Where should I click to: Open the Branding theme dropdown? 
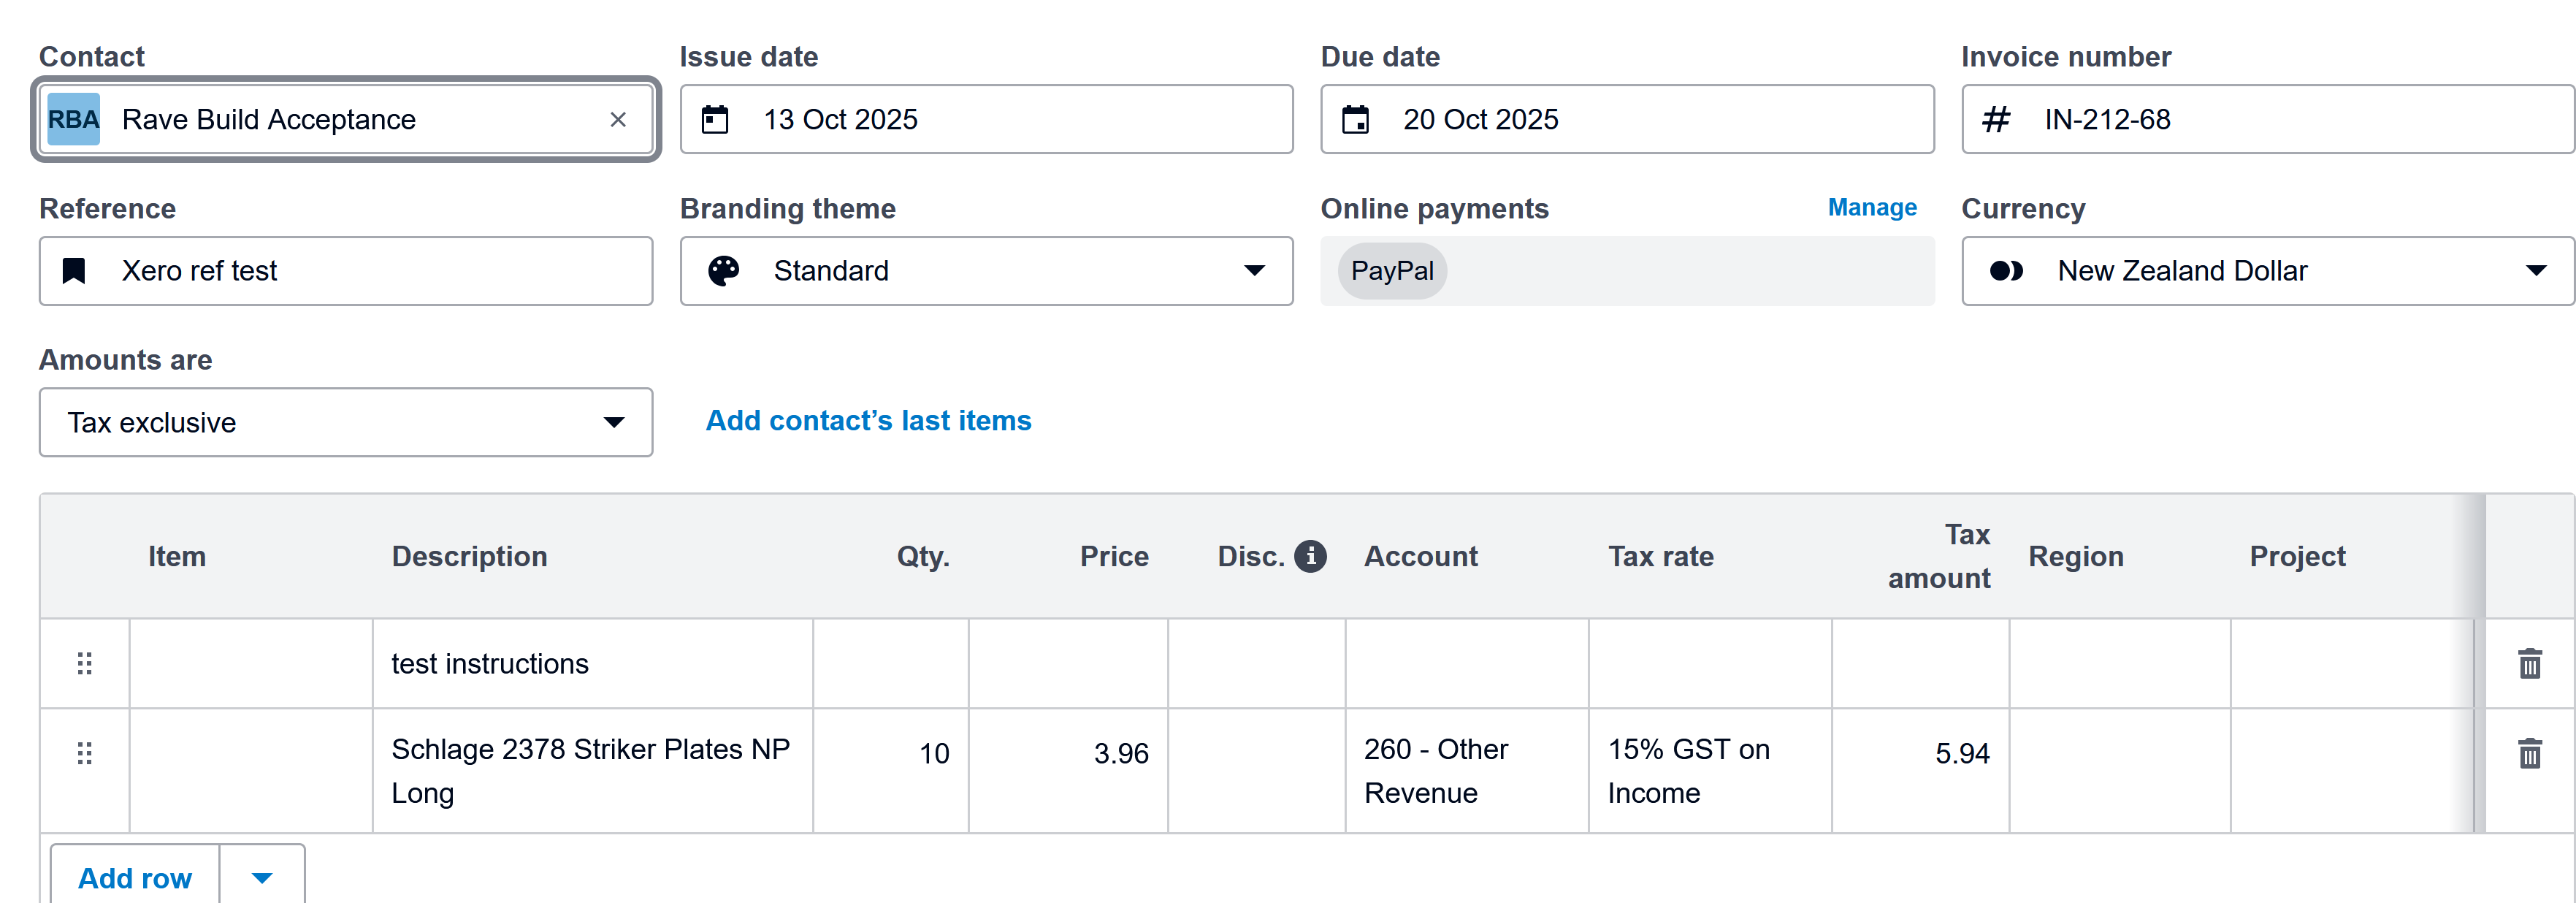coord(986,271)
